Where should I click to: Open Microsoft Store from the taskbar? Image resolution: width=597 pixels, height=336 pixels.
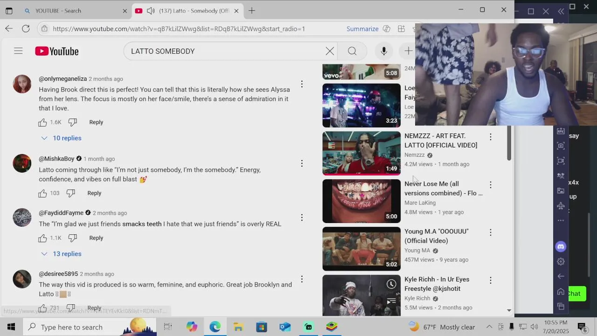pos(261,327)
